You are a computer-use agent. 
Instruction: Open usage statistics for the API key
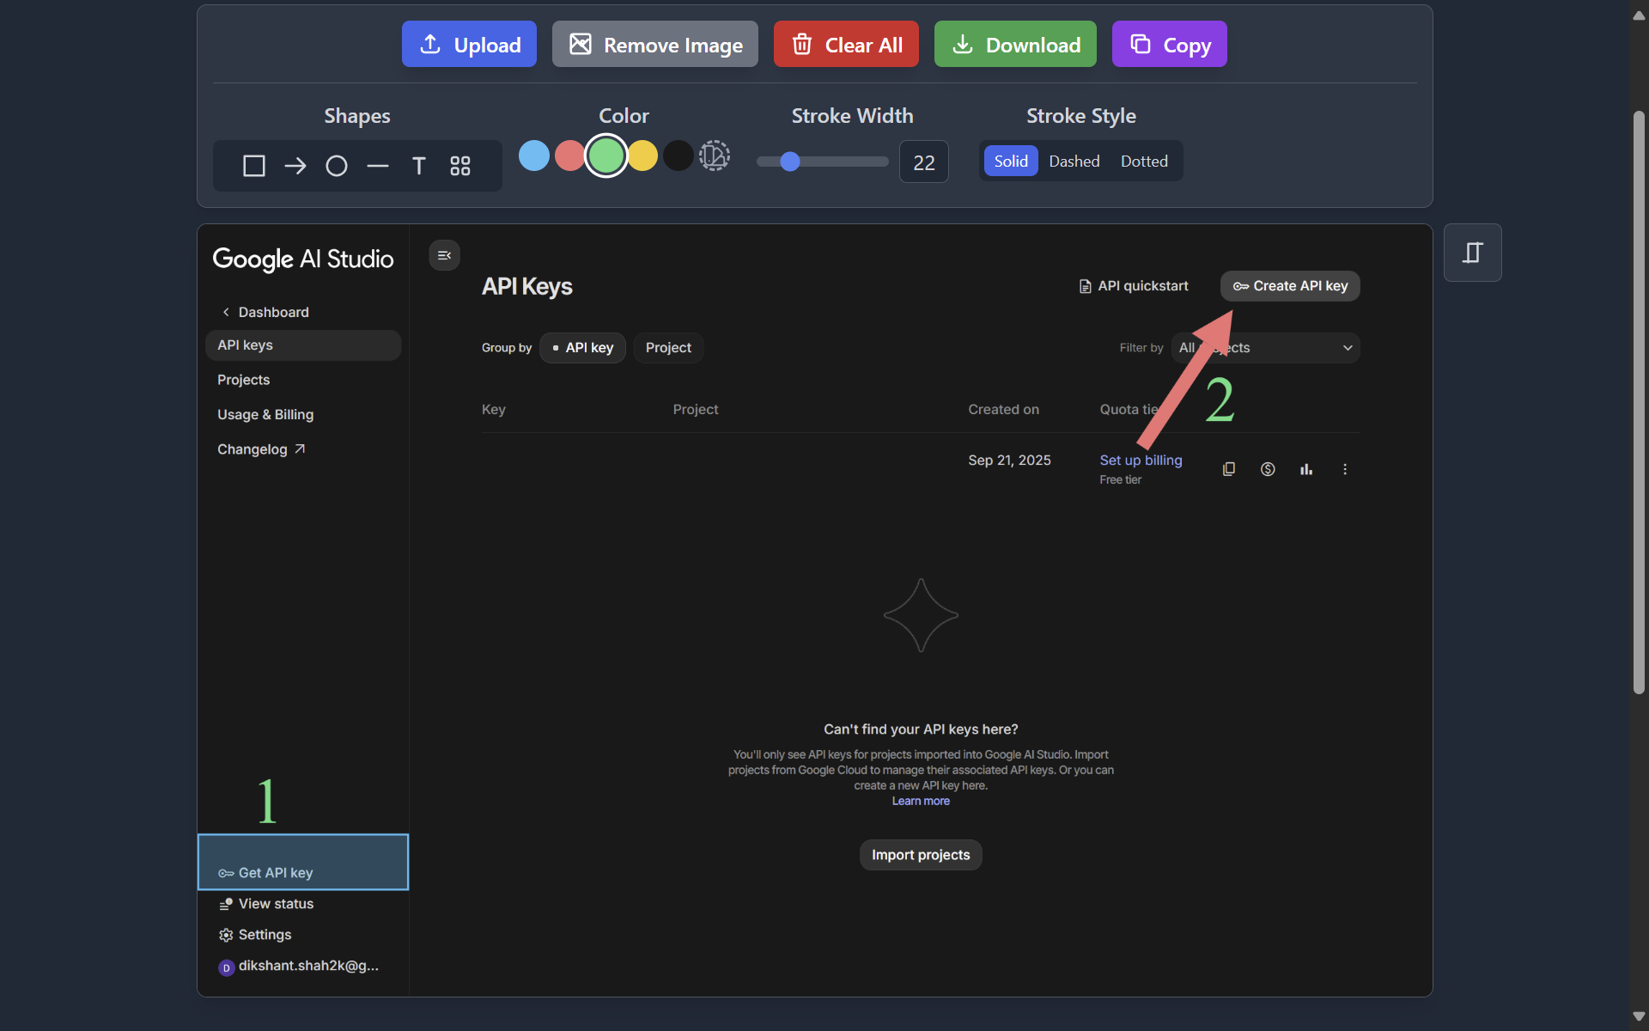1305,469
